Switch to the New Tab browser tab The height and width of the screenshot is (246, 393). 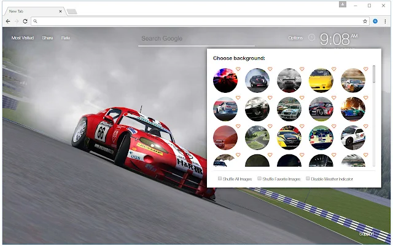(x=34, y=11)
